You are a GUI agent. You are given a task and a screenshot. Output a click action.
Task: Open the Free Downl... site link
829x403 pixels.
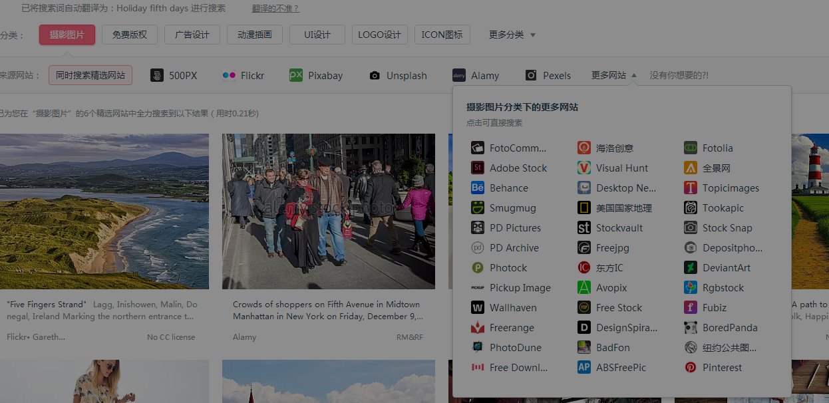510,367
